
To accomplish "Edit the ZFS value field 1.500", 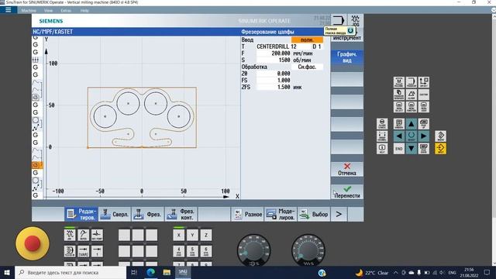I will pyautogui.click(x=274, y=87).
